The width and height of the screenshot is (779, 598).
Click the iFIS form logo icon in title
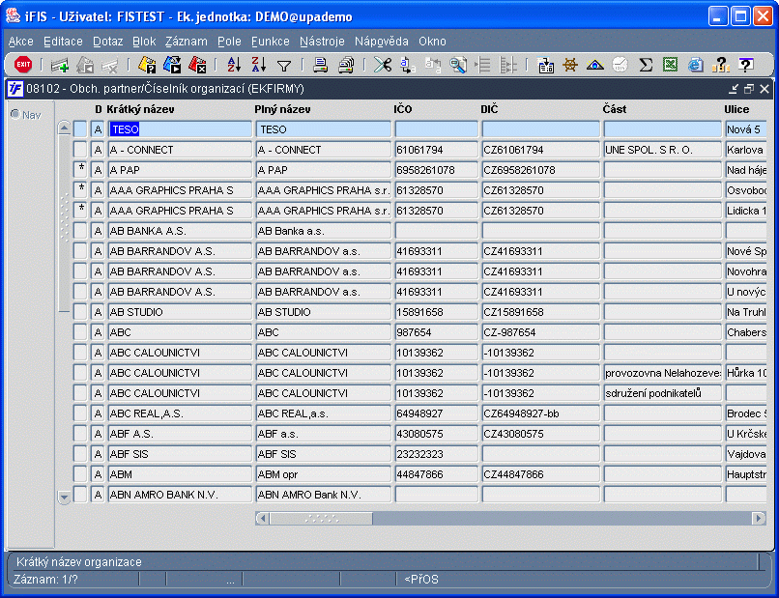(14, 89)
